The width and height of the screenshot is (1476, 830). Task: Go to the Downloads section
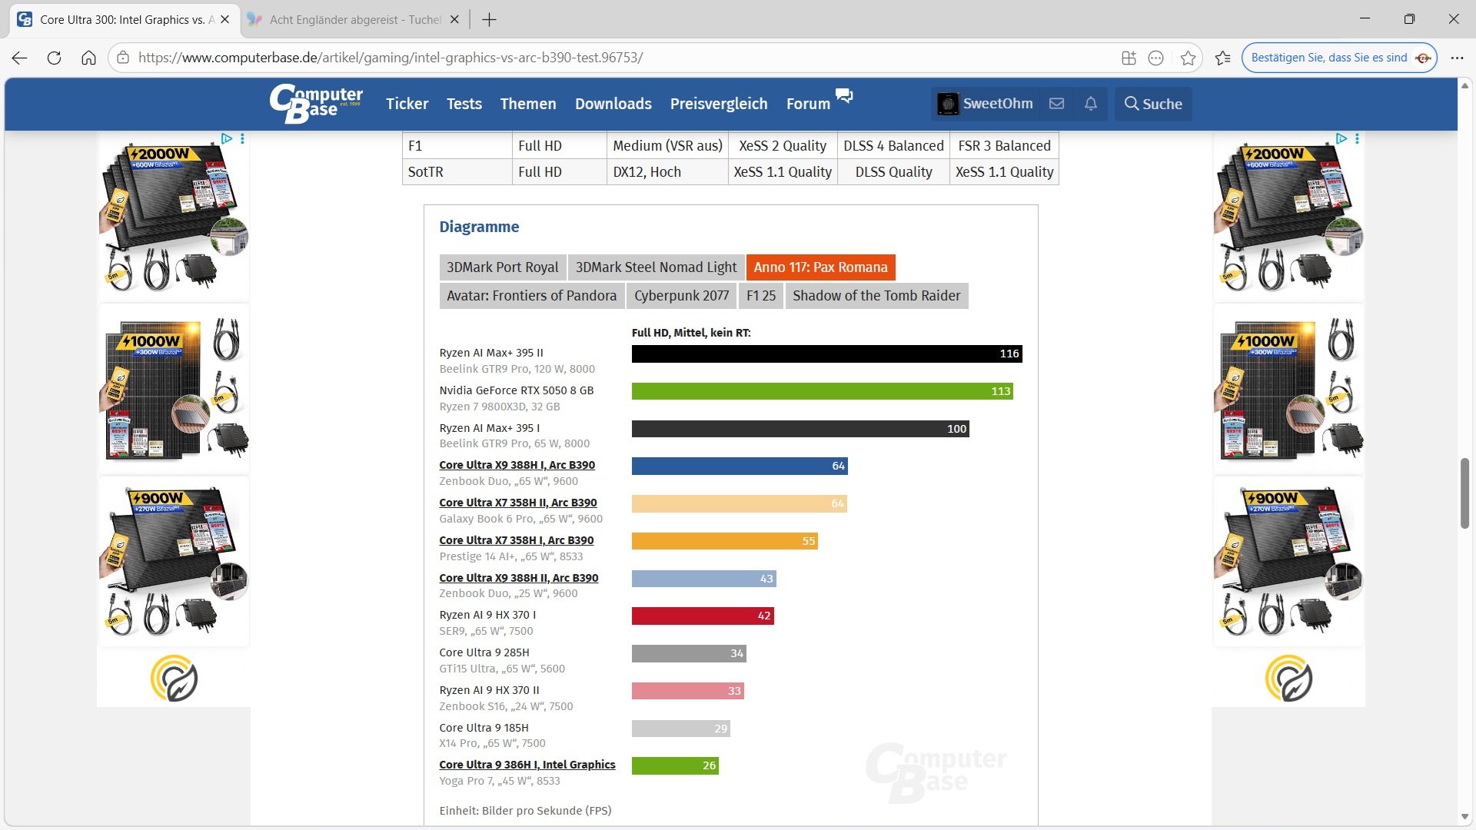tap(613, 104)
